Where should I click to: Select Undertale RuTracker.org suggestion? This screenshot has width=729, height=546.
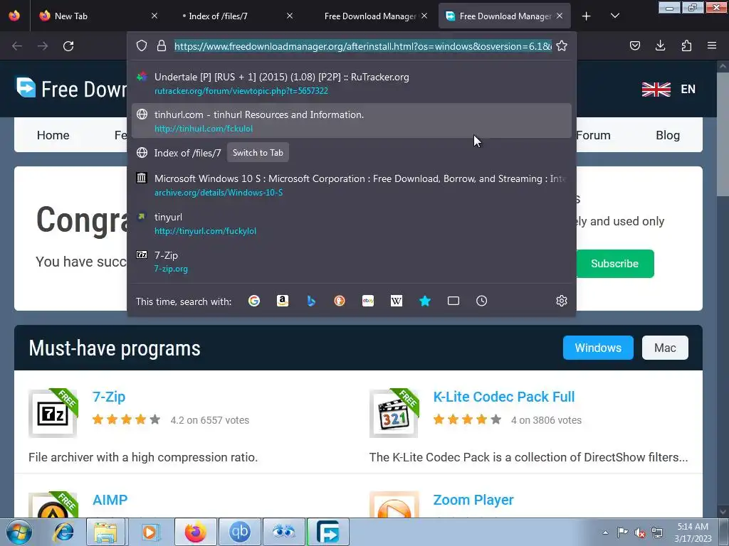coord(352,84)
